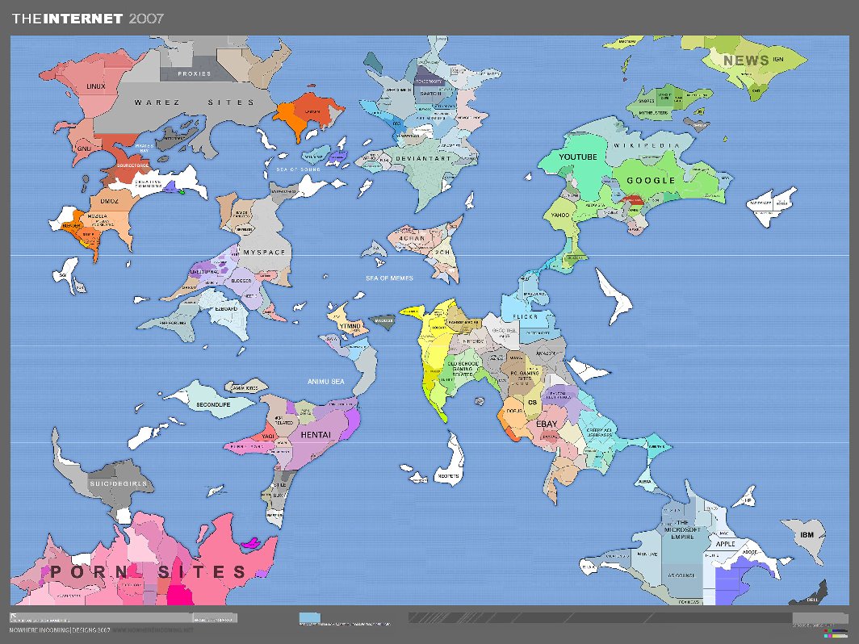859x644 pixels.
Task: Click the 4CHAN label
Action: coord(412,239)
